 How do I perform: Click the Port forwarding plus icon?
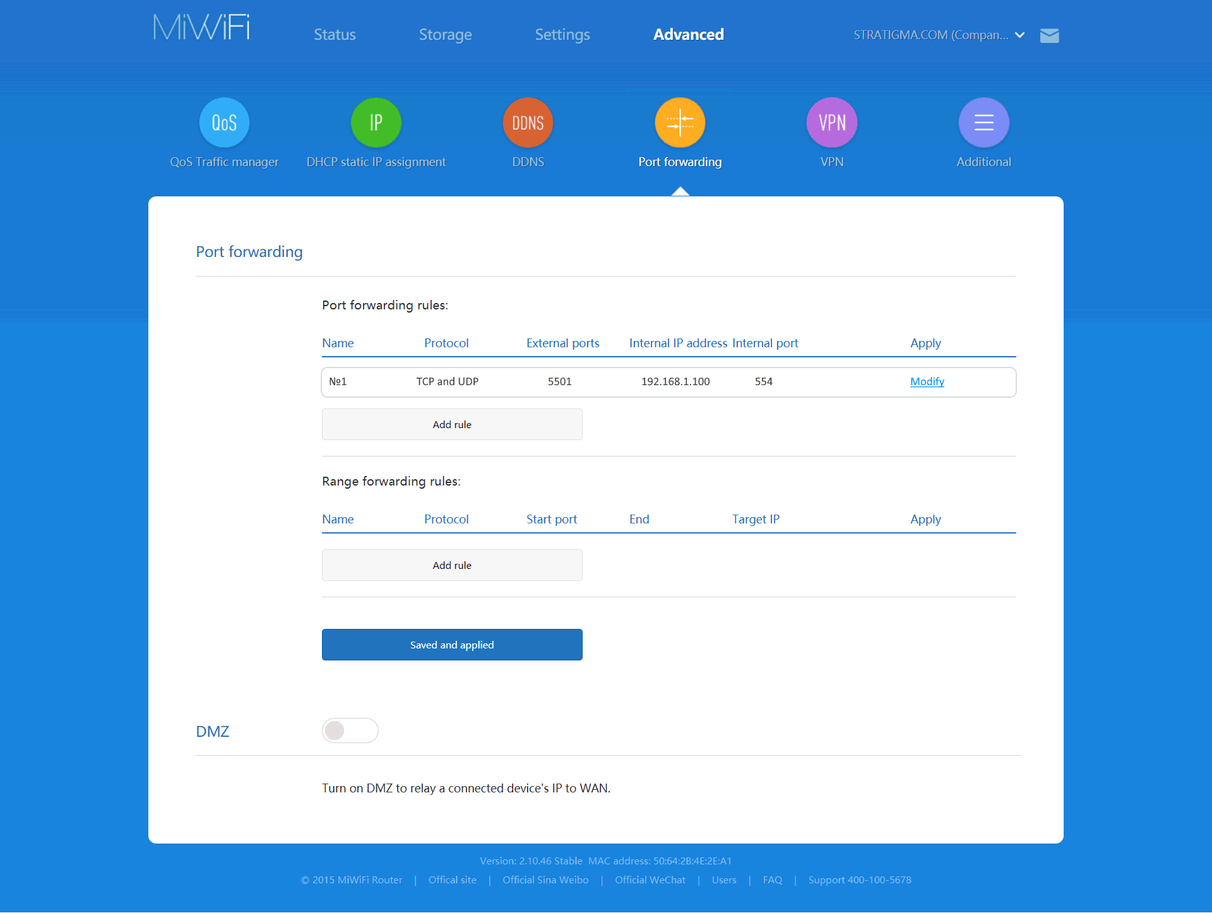[x=680, y=122]
